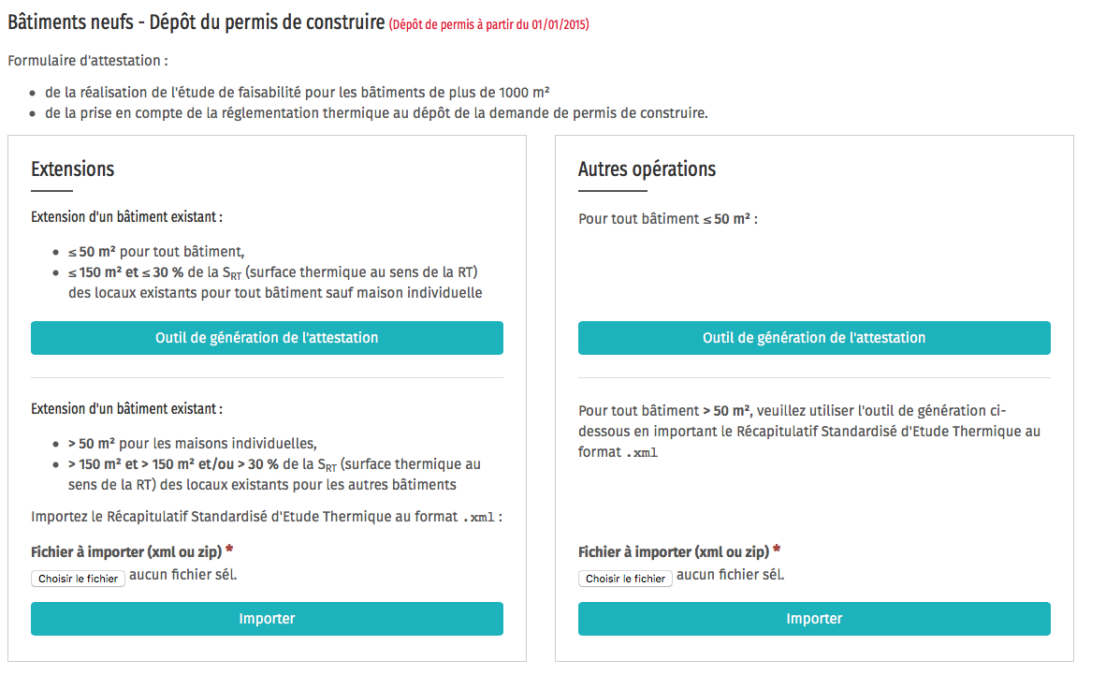Click 'Fichier à importer' label in Autres opérations
This screenshot has height=675, width=1106.
pyautogui.click(x=673, y=551)
